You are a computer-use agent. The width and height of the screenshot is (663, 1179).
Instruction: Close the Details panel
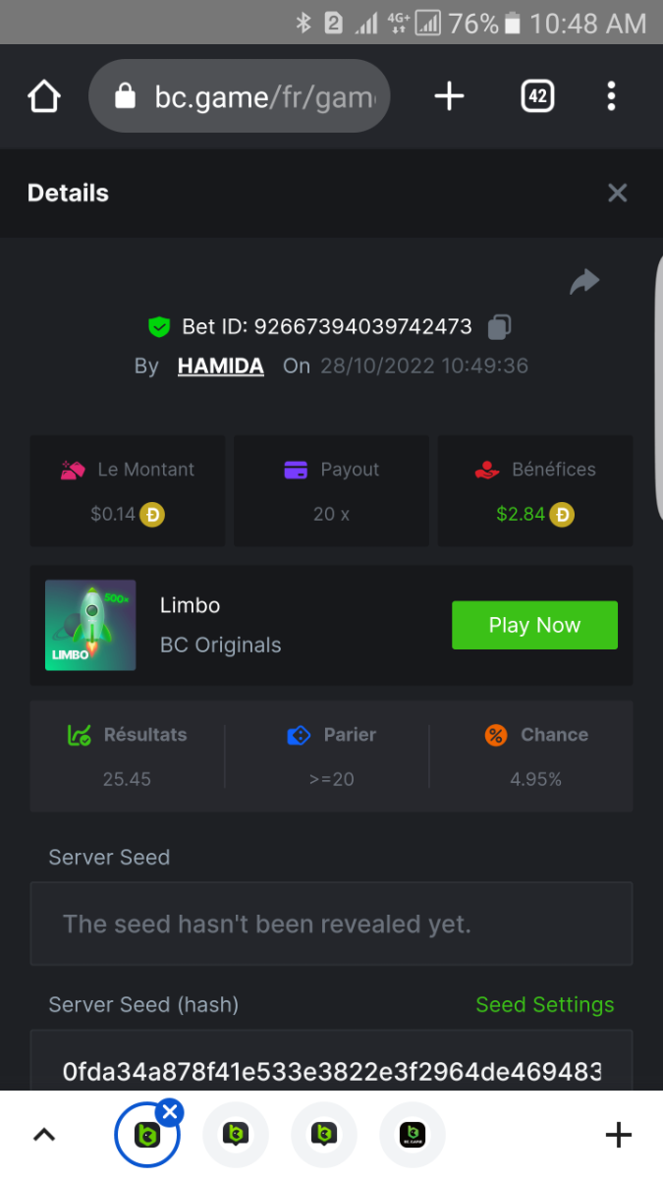coord(617,193)
